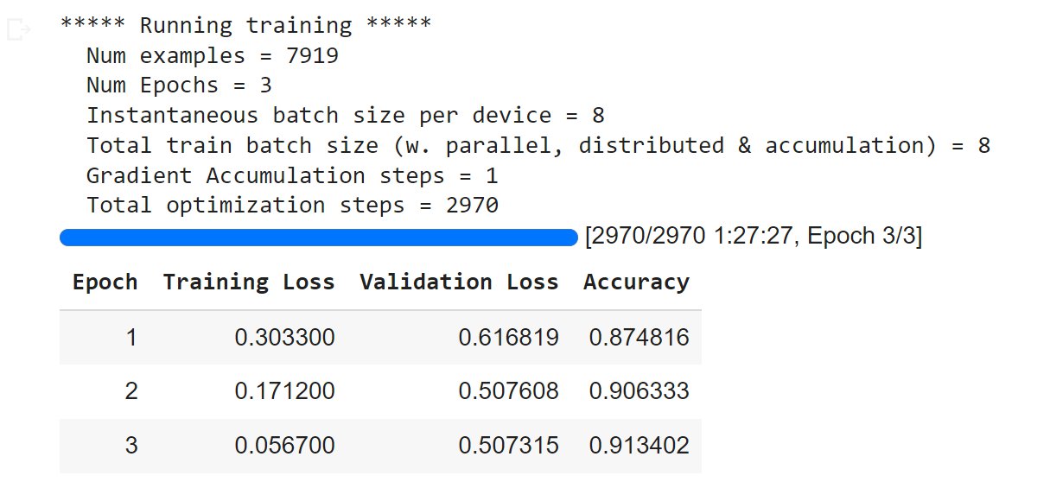The width and height of the screenshot is (1050, 482).
Task: Select the epoch 1 row number cell
Action: pyautogui.click(x=131, y=337)
